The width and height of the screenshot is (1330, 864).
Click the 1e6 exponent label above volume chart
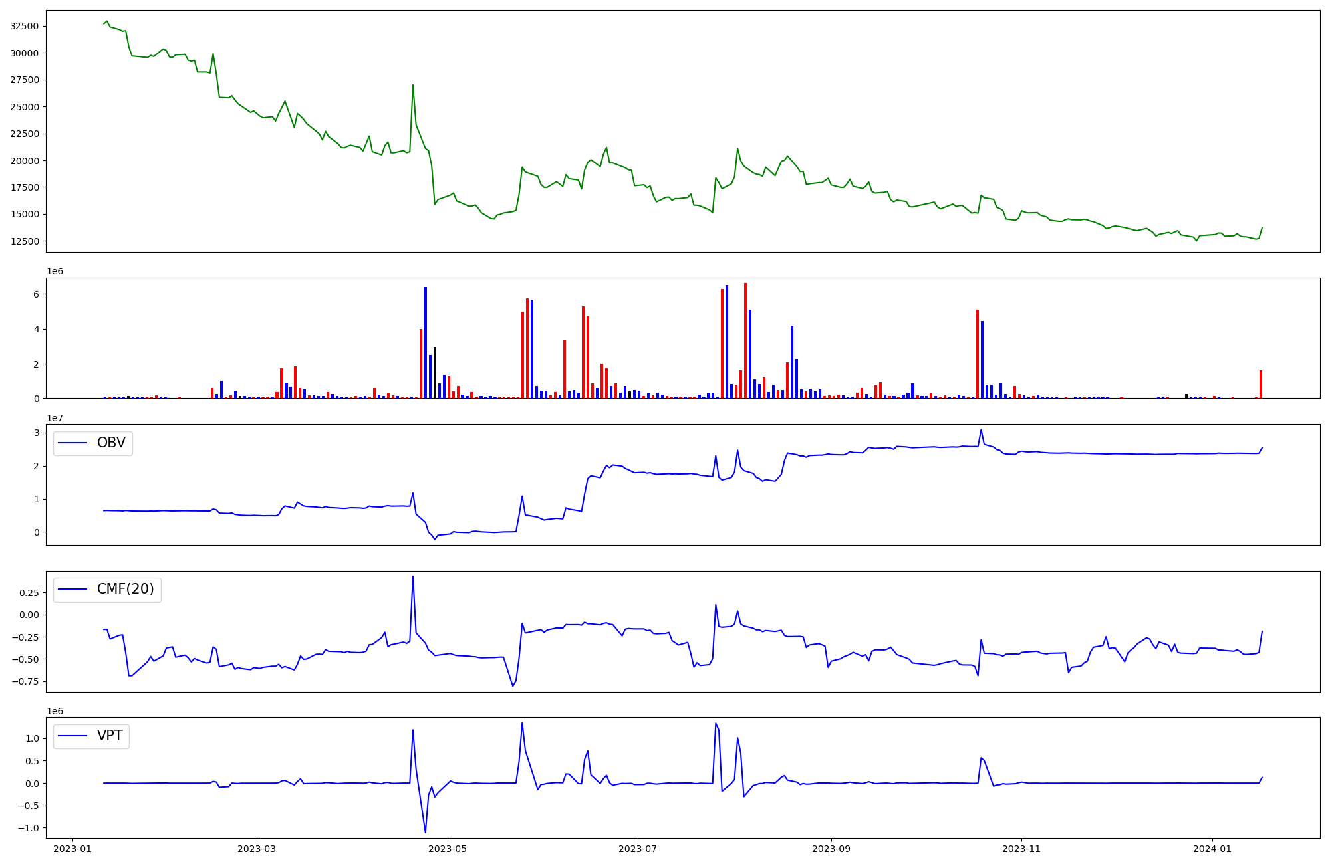pos(55,271)
